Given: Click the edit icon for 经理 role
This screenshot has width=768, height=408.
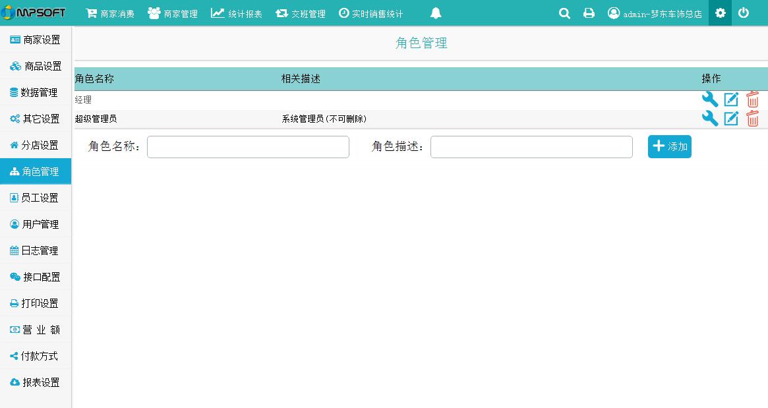Looking at the screenshot, I should point(731,100).
